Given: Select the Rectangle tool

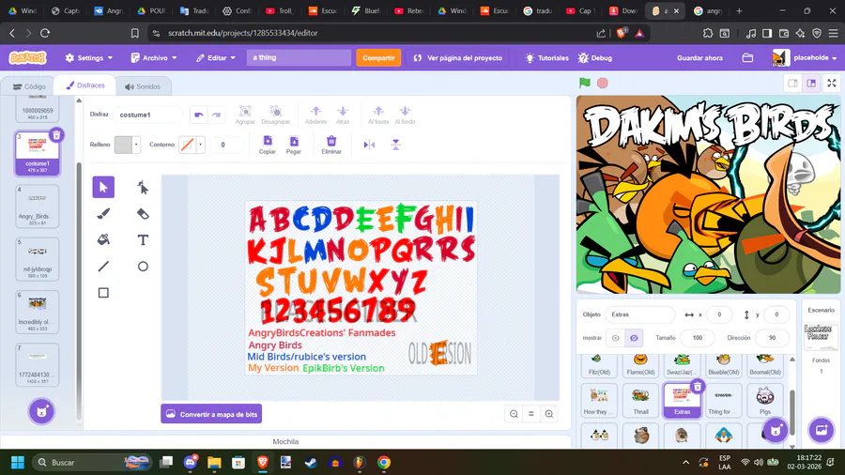Looking at the screenshot, I should 103,293.
